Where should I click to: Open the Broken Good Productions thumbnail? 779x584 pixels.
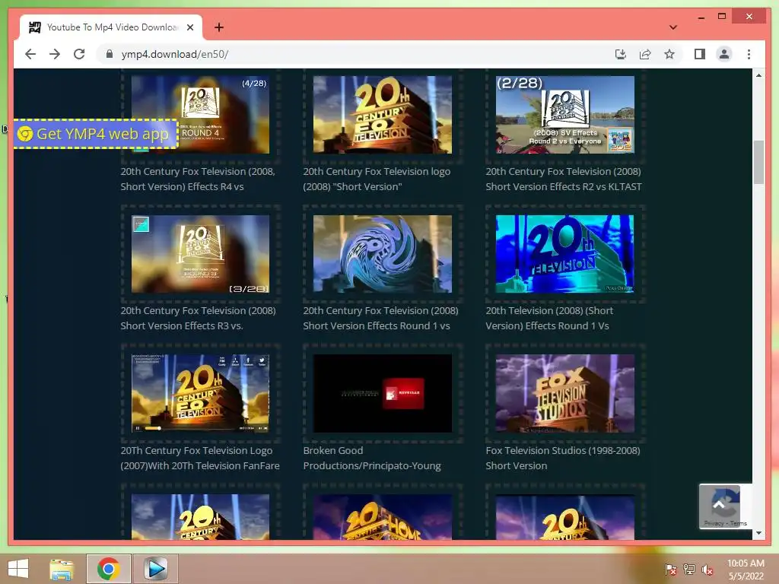[x=383, y=393]
